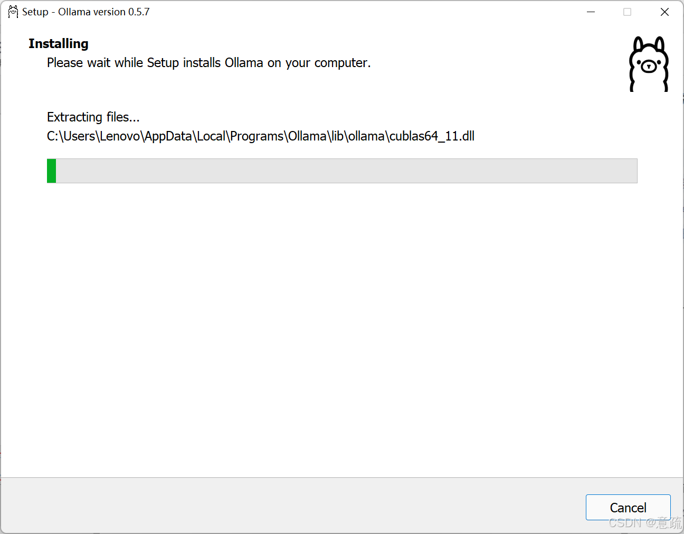Click the gray footer panel left of Cancel
This screenshot has height=534, width=684.
(x=290, y=505)
